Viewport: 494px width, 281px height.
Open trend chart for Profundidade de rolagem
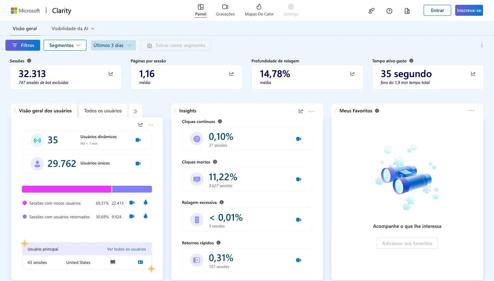(x=352, y=74)
